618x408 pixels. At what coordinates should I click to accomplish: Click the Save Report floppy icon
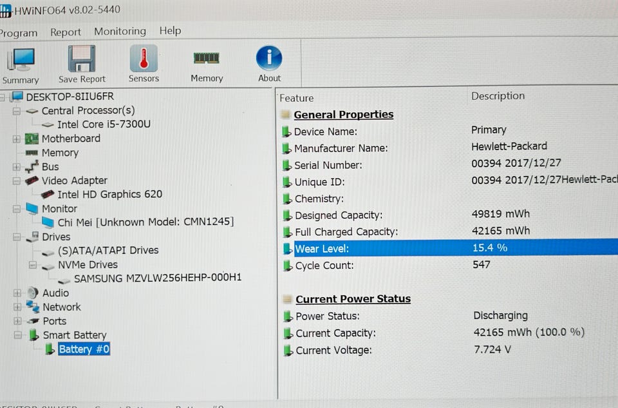(82, 59)
